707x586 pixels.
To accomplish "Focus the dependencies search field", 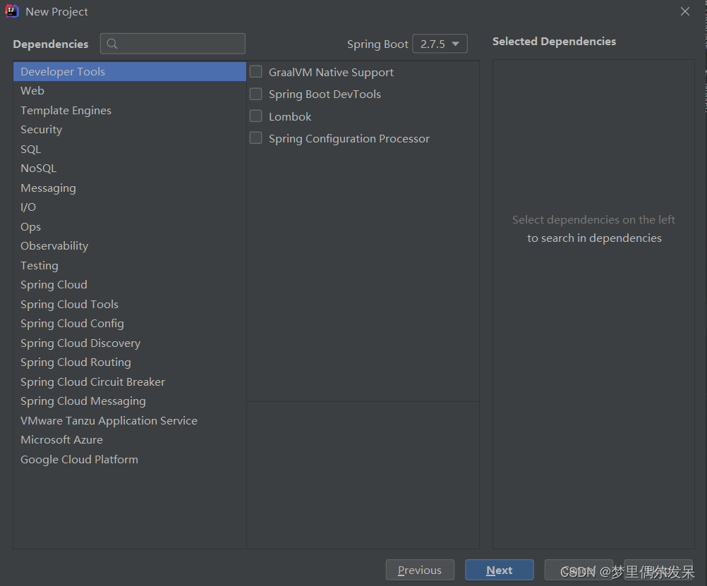I will (181, 44).
